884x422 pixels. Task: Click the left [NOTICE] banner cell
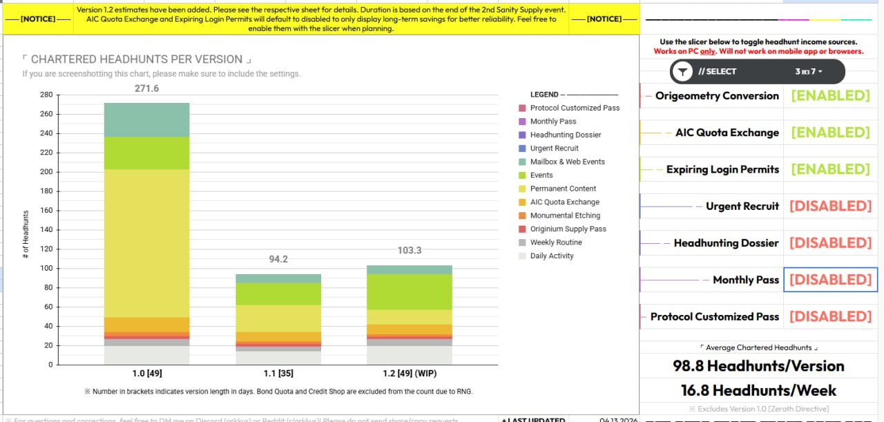[x=37, y=19]
